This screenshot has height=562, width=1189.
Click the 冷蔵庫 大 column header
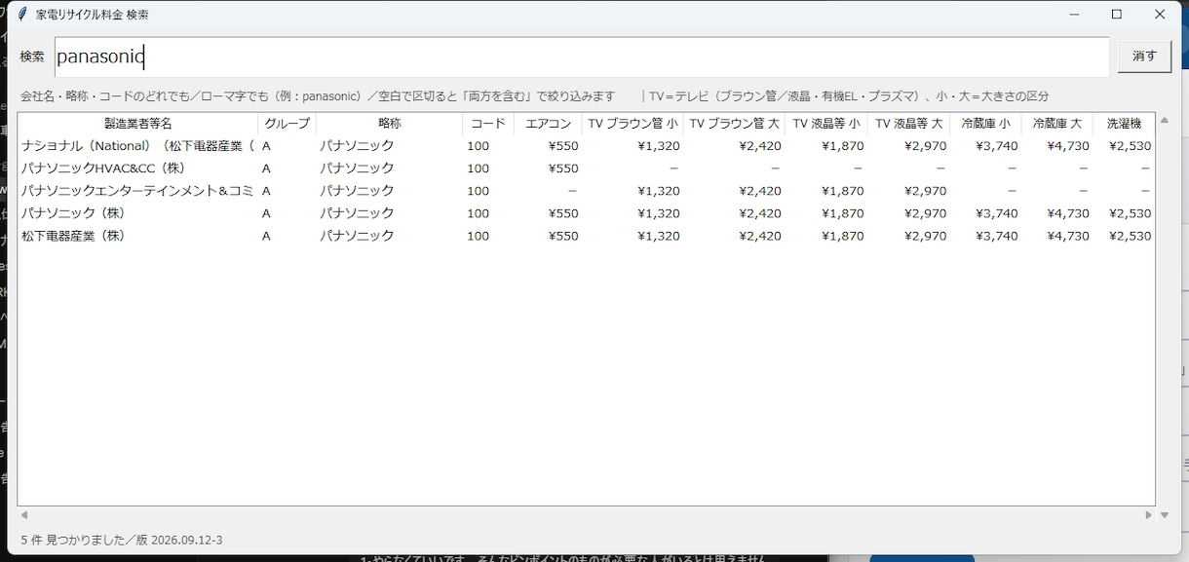pos(1056,124)
